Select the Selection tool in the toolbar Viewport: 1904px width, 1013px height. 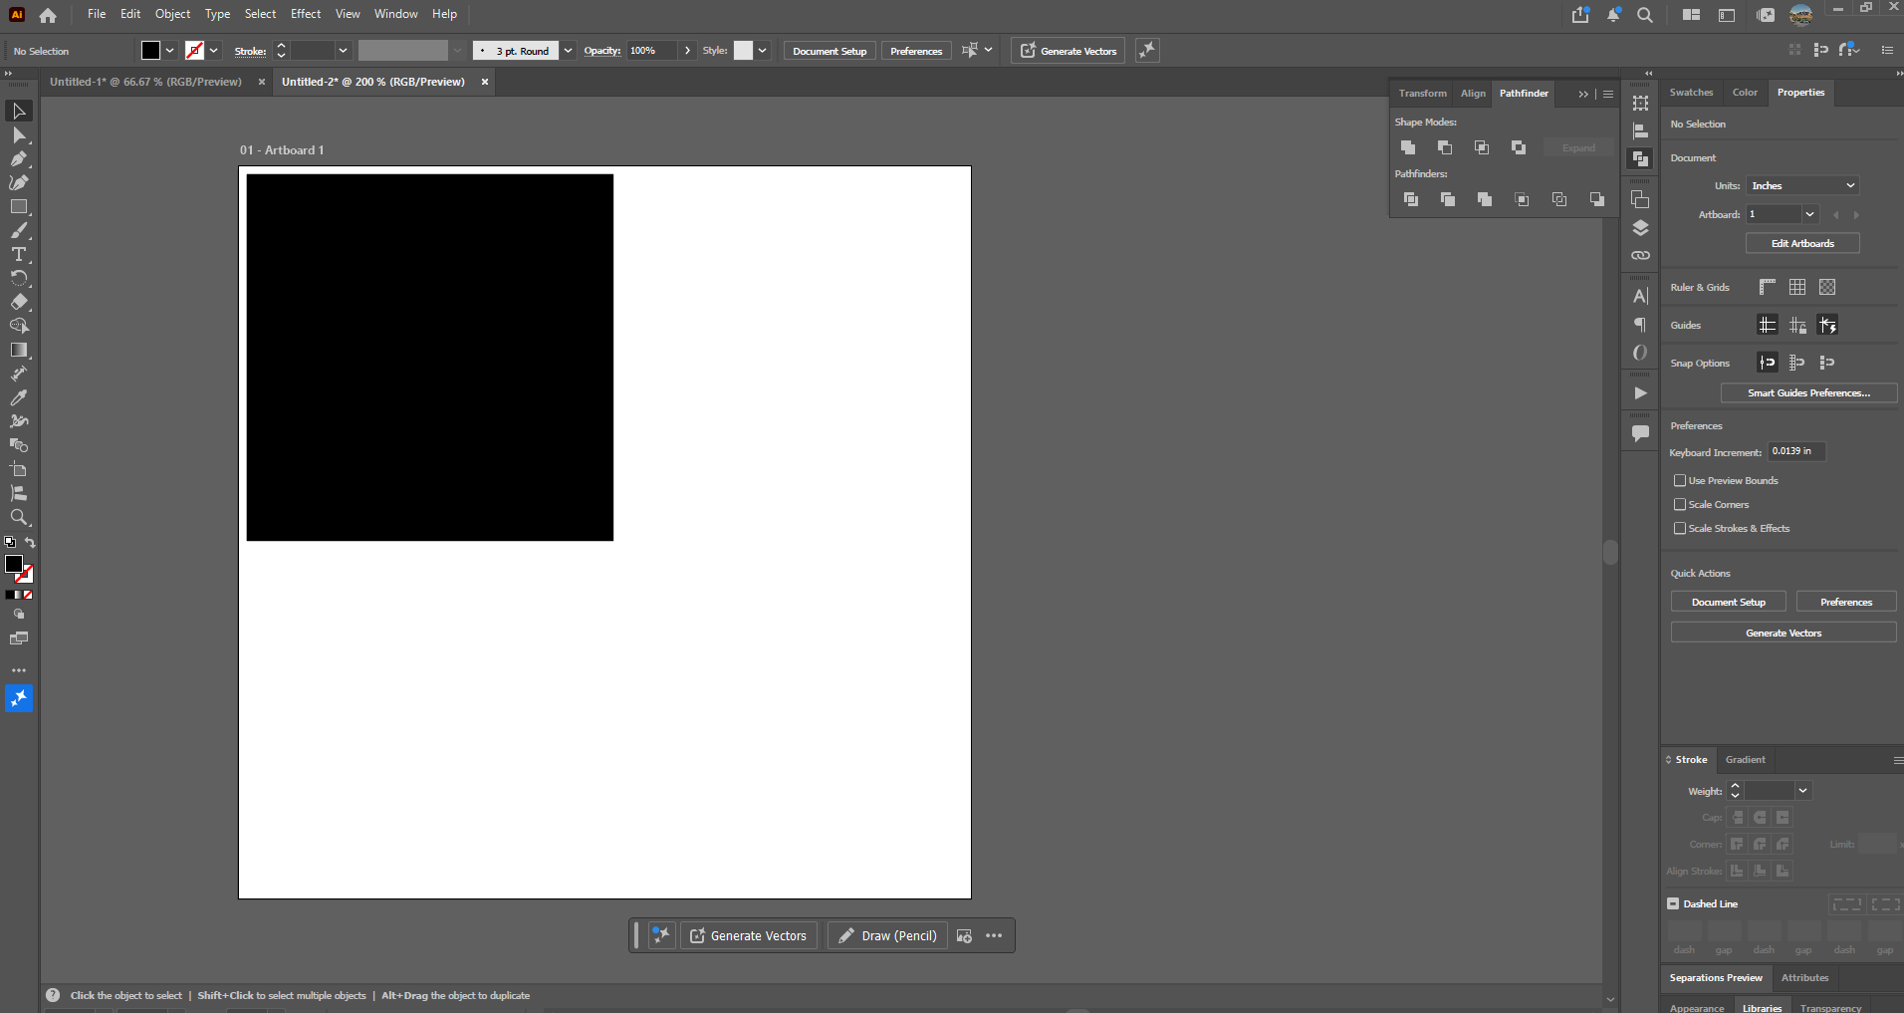pyautogui.click(x=19, y=111)
